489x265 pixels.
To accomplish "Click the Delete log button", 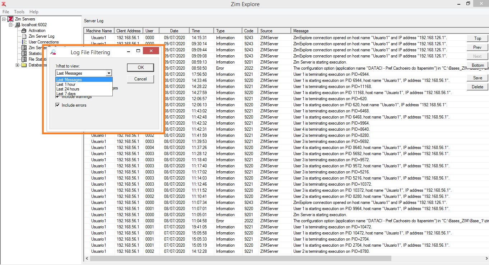I will 478,87.
